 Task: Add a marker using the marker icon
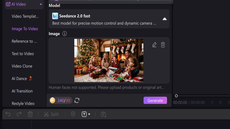(x=73, y=114)
